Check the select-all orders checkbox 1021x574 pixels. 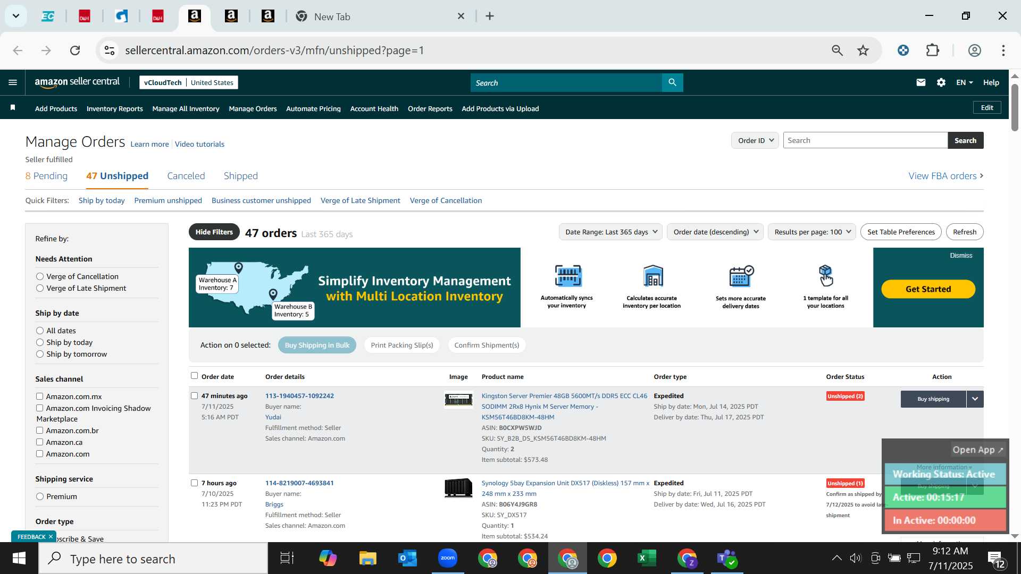click(194, 376)
